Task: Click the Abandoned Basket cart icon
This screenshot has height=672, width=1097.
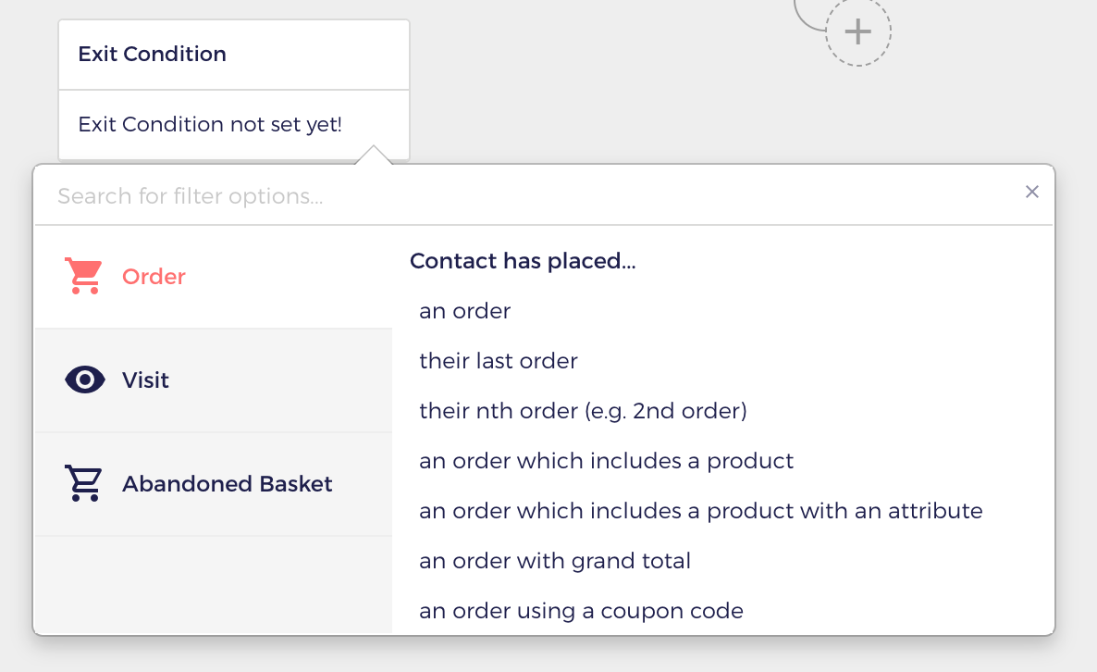Action: [x=84, y=483]
